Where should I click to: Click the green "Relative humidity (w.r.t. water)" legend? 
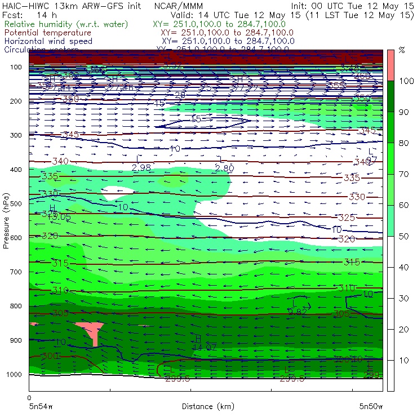coord(66,24)
